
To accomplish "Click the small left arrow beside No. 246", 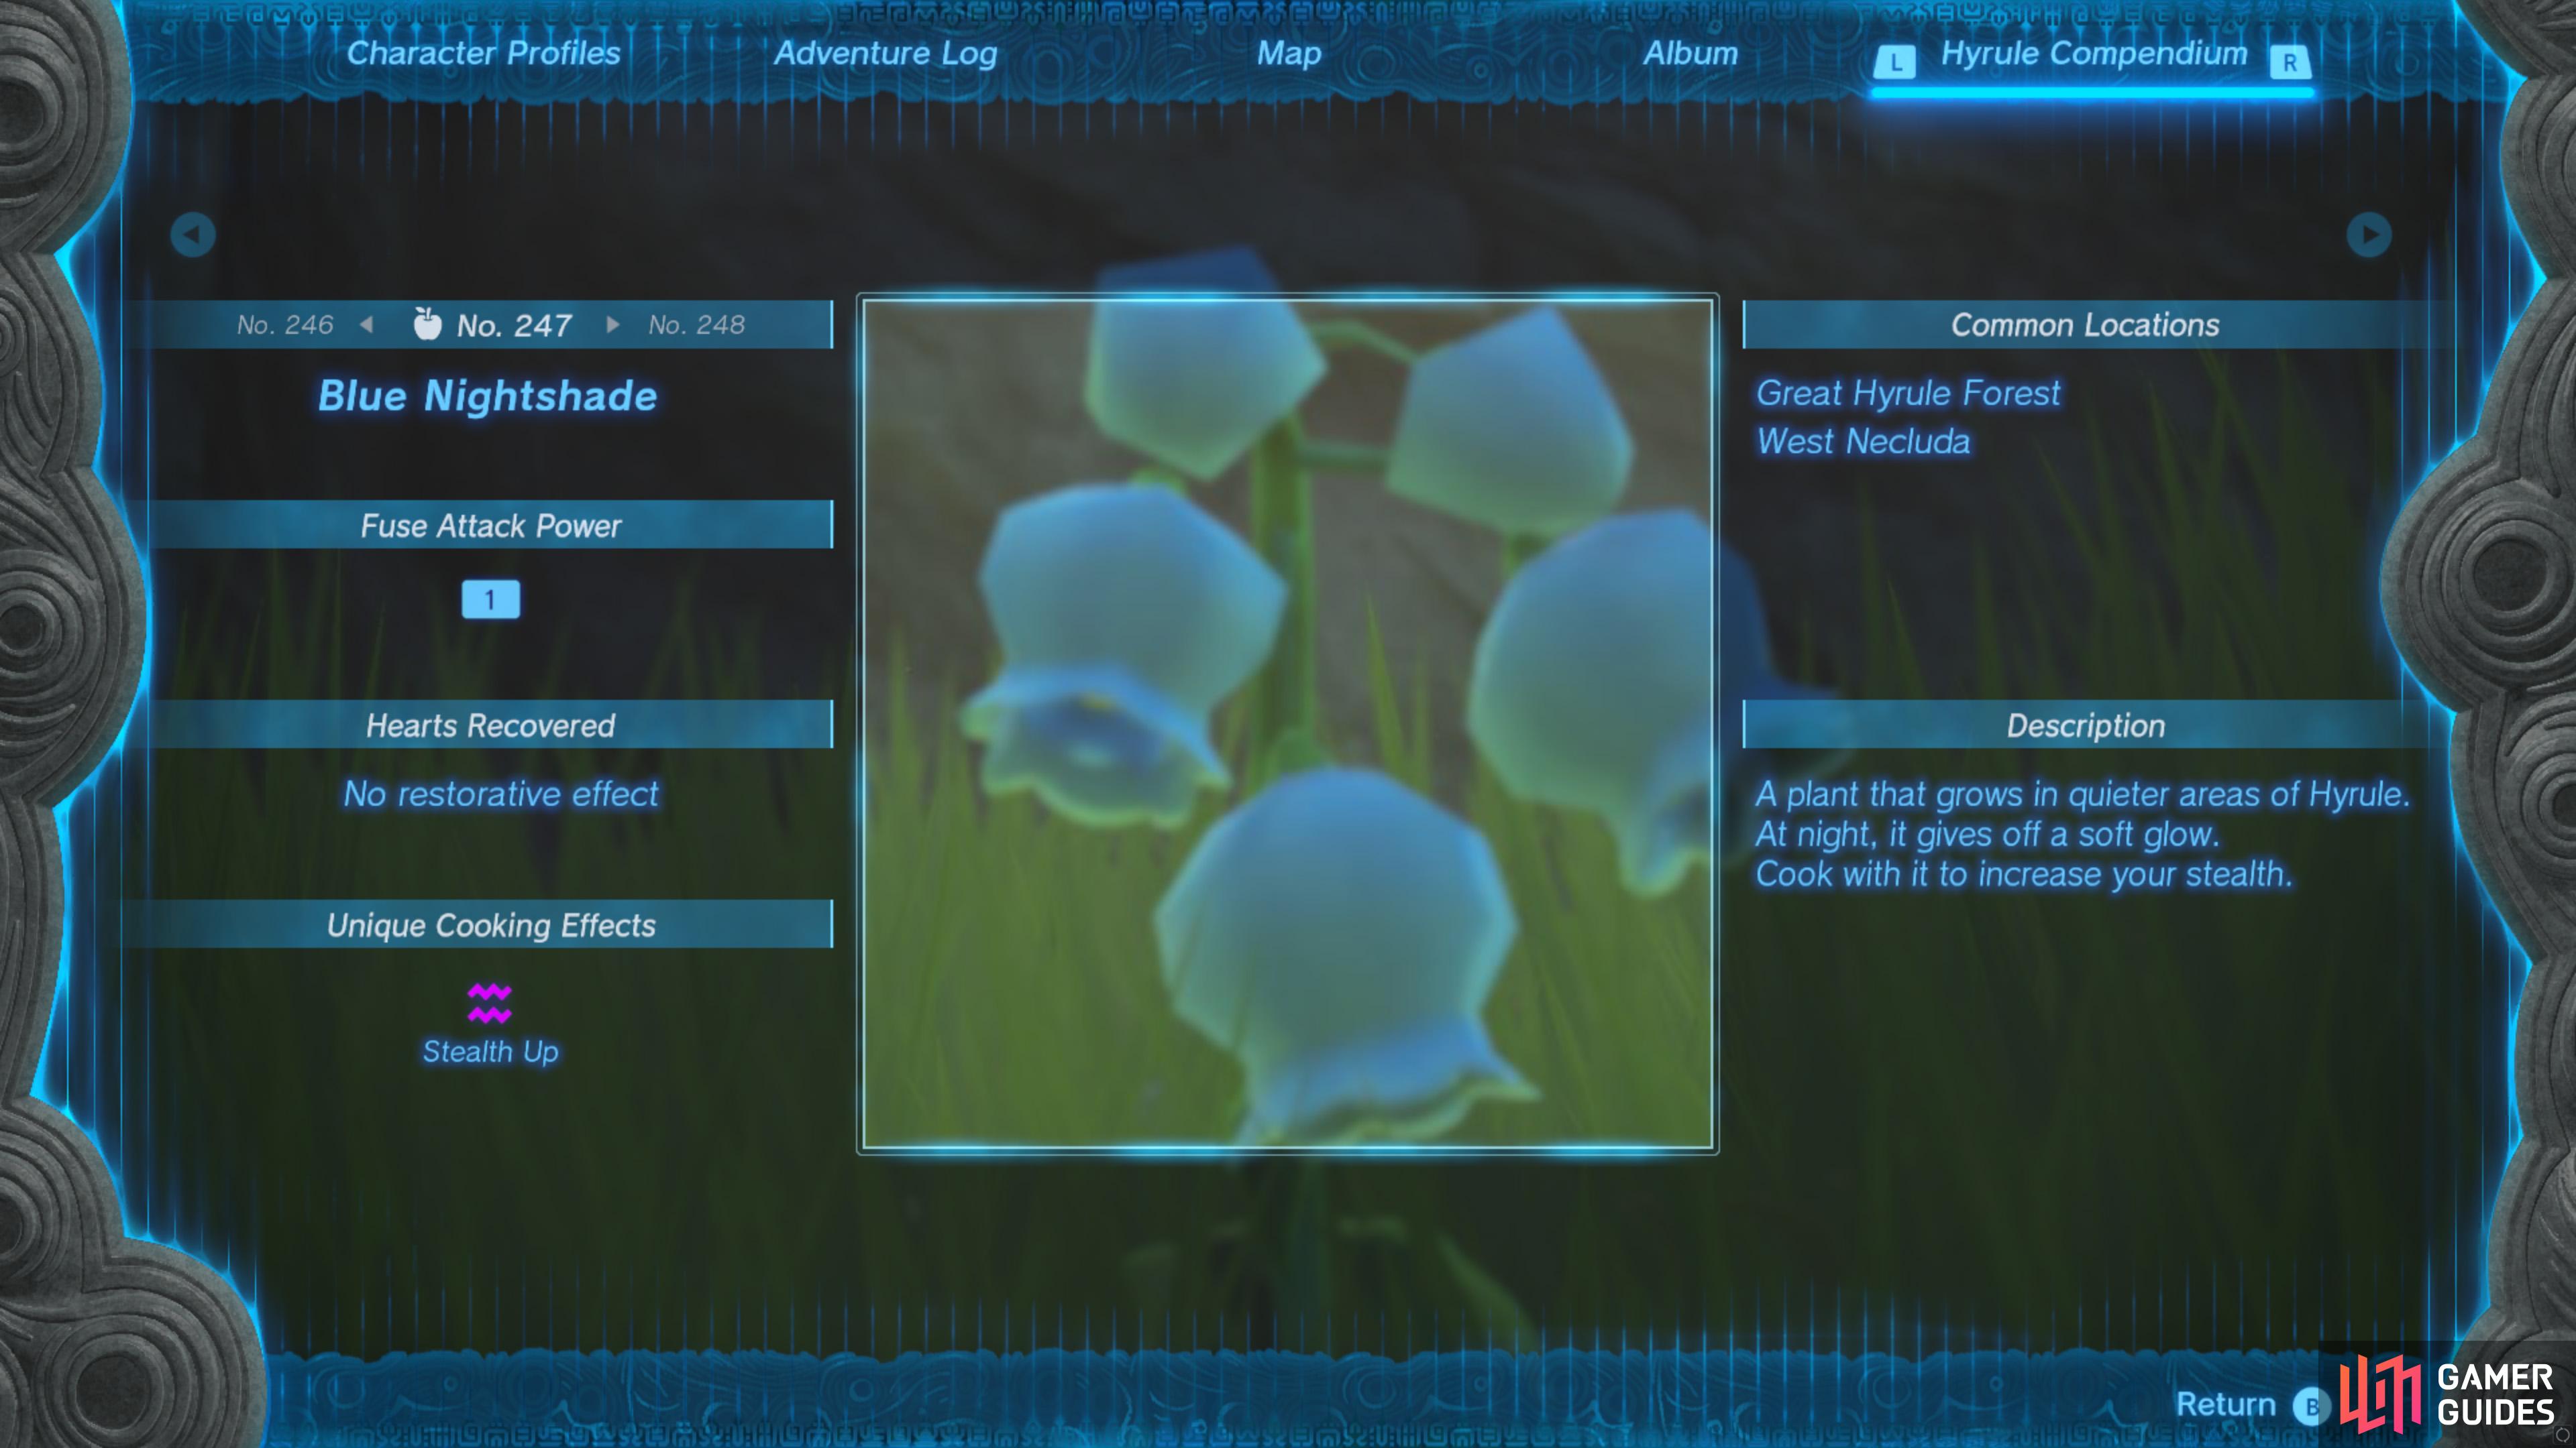I will [367, 324].
